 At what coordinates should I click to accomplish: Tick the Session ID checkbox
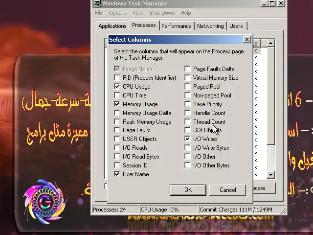(x=117, y=165)
